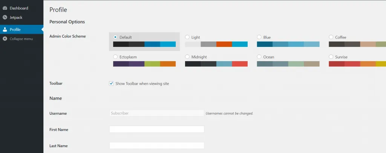Click the Midnight scheme red swatch
This screenshot has height=153, width=386.
[x=240, y=64]
